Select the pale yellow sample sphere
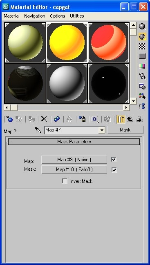150x265 pixels. [25, 42]
